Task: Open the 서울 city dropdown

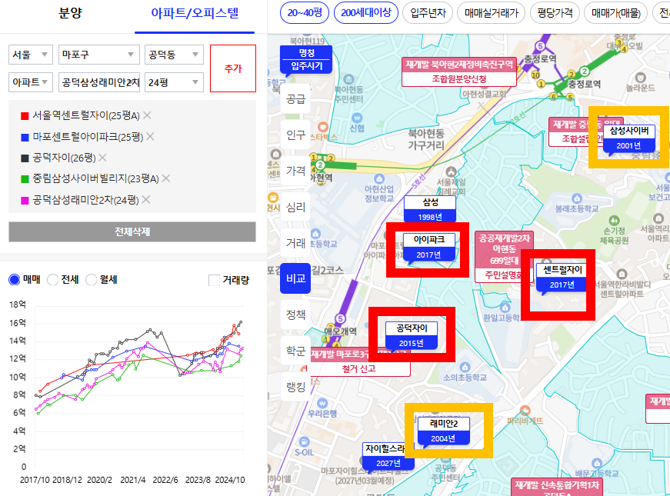Action: (x=30, y=55)
